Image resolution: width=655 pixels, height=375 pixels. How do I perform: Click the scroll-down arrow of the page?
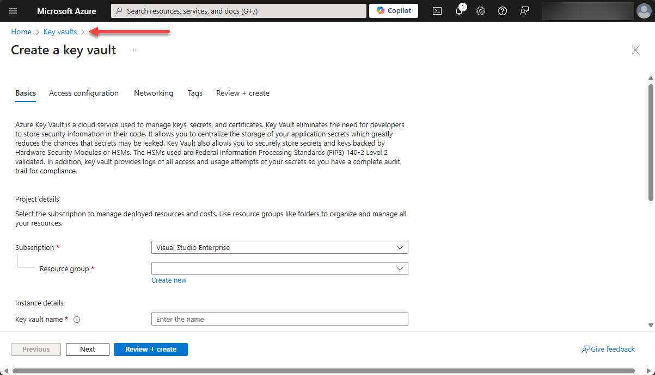651,325
